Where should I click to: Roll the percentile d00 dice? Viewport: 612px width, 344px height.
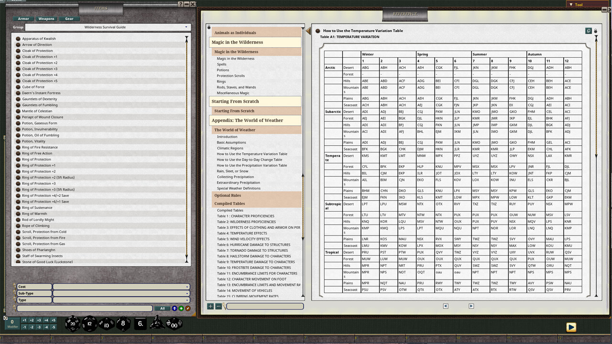click(174, 324)
